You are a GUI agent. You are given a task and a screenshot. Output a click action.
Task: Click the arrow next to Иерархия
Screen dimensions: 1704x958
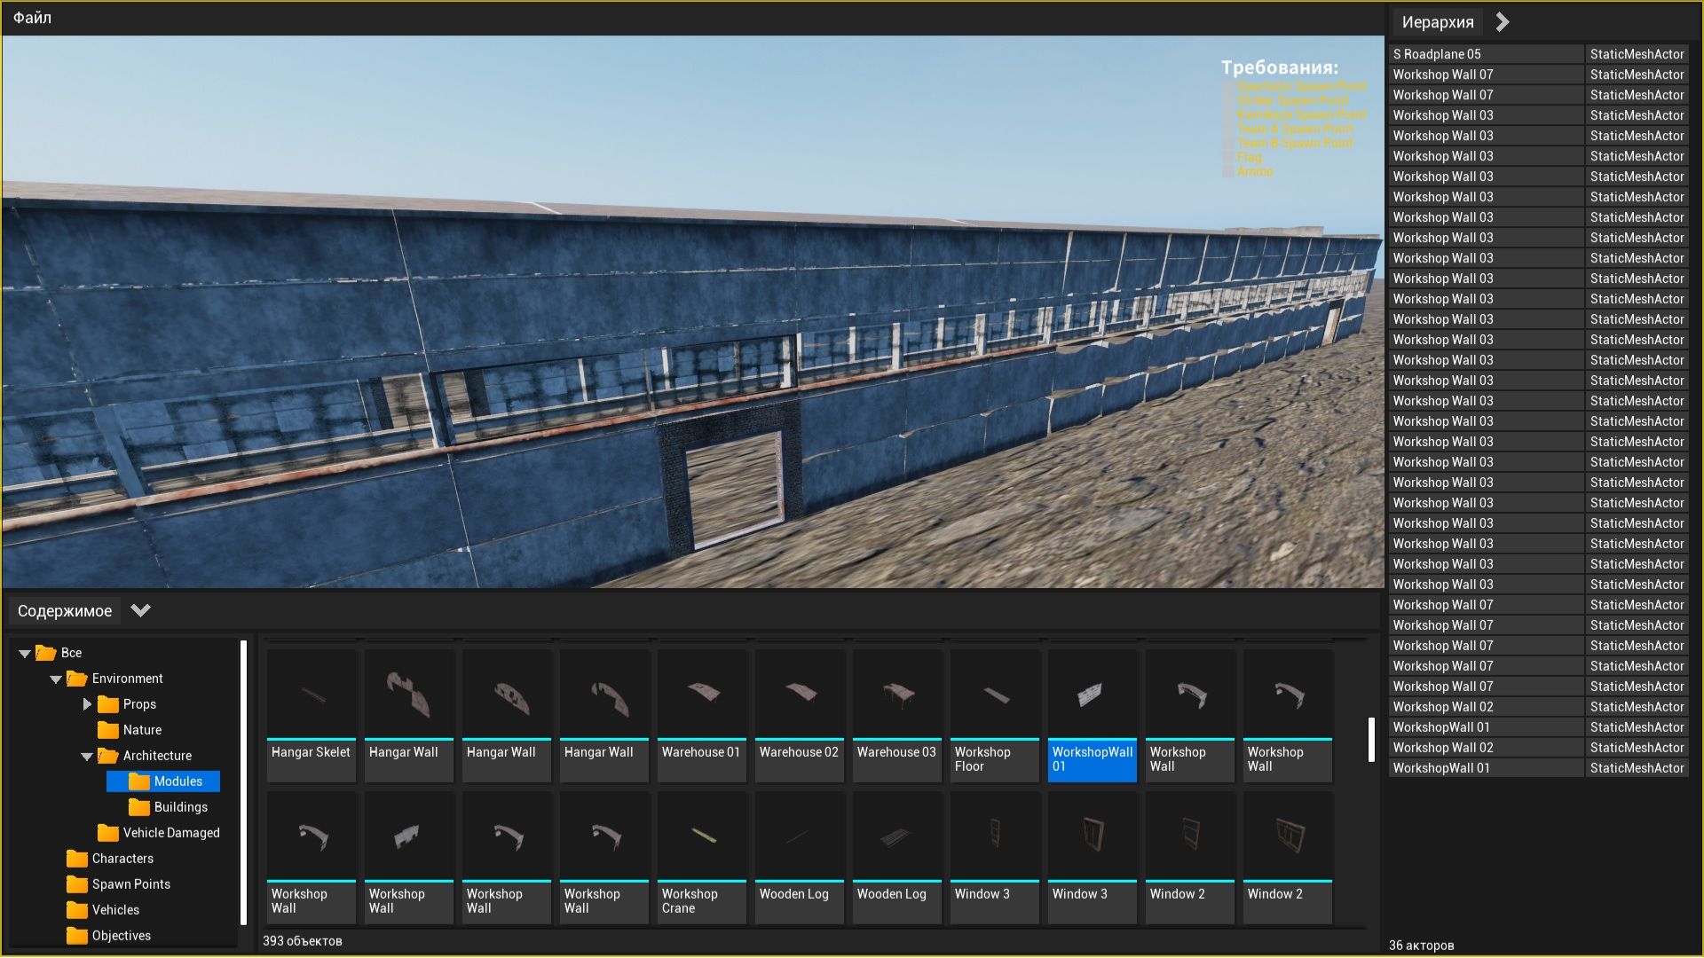(1503, 22)
